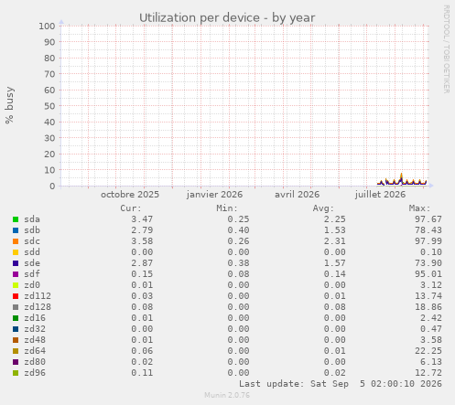Click the sde device label
The height and width of the screenshot is (405, 455).
pos(32,263)
